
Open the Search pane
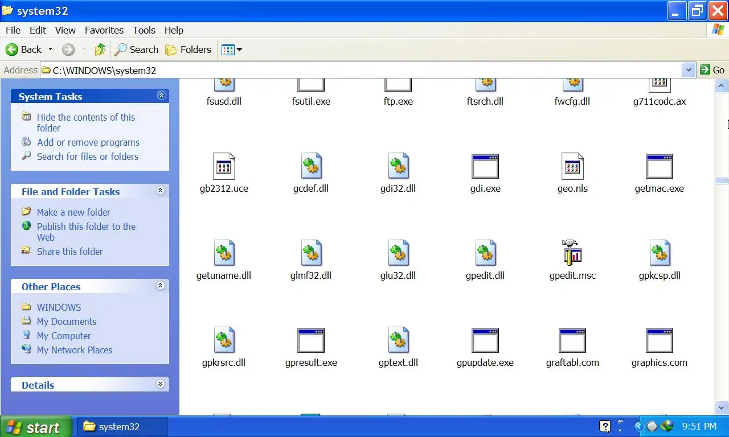136,50
